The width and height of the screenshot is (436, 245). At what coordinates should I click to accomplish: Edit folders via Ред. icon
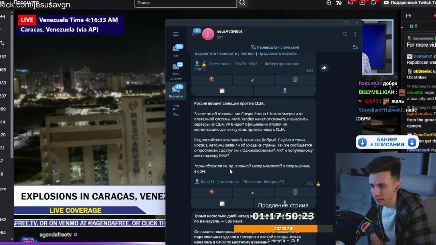(x=176, y=110)
